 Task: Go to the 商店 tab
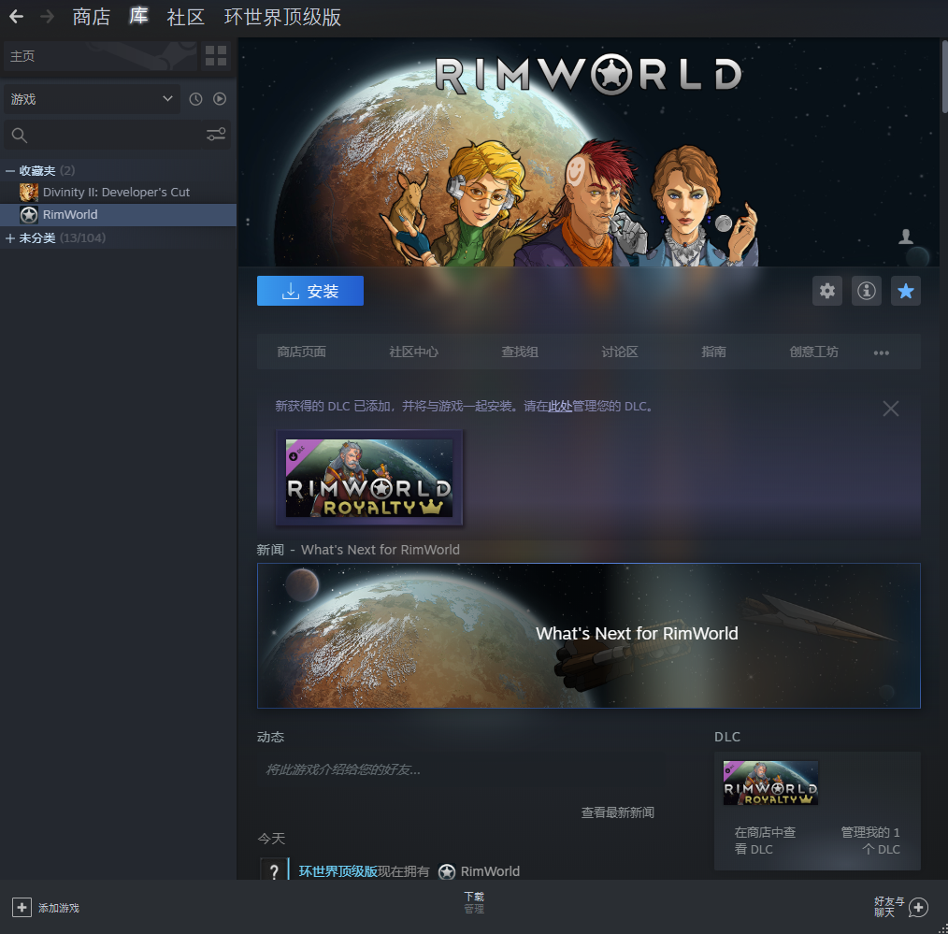pyautogui.click(x=91, y=17)
